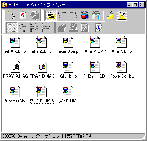The width and height of the screenshot is (147, 141).
Task: Click the grayed-out pen edit icon
Action: [85, 28]
